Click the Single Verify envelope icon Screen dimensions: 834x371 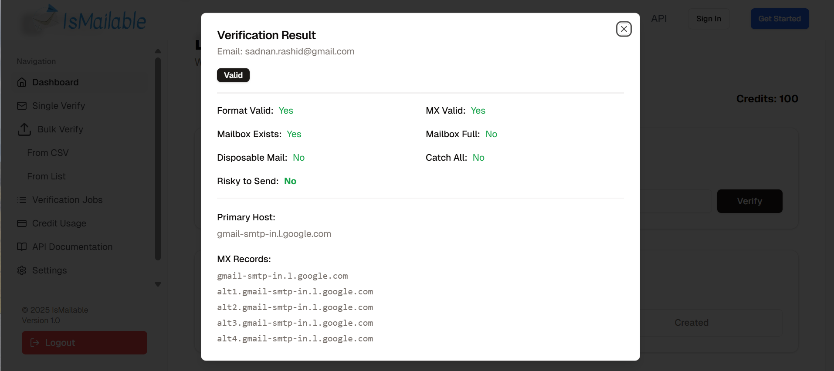coord(22,106)
